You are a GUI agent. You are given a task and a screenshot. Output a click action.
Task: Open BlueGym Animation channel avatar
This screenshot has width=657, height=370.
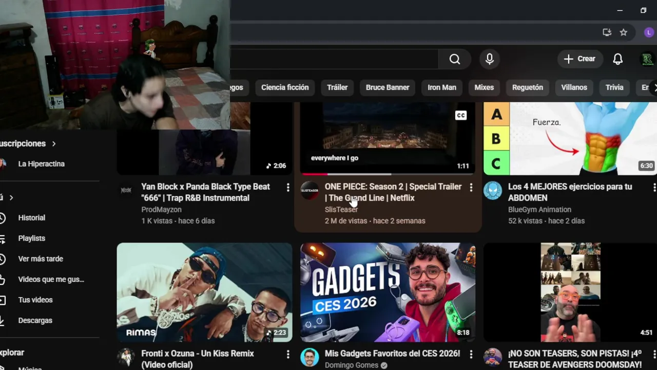coord(493,190)
